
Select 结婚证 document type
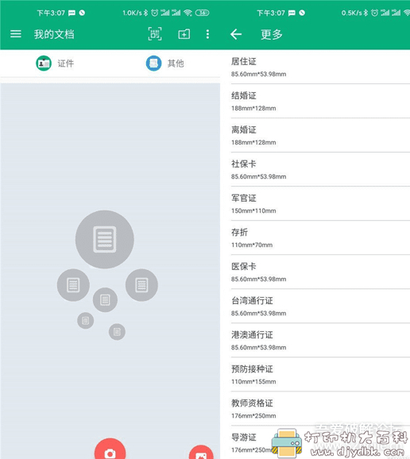click(x=320, y=102)
